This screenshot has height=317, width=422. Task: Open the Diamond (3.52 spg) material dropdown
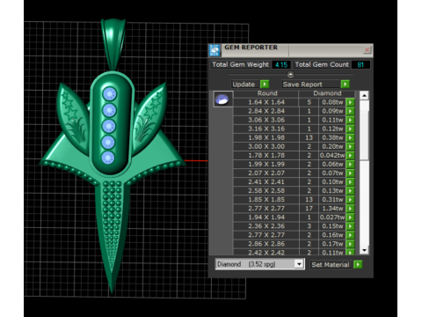click(299, 264)
